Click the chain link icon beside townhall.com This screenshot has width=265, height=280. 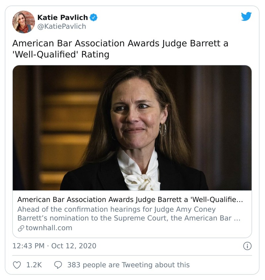pyautogui.click(x=21, y=228)
